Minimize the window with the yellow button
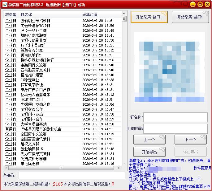The width and height of the screenshot is (212, 191). click(193, 4)
